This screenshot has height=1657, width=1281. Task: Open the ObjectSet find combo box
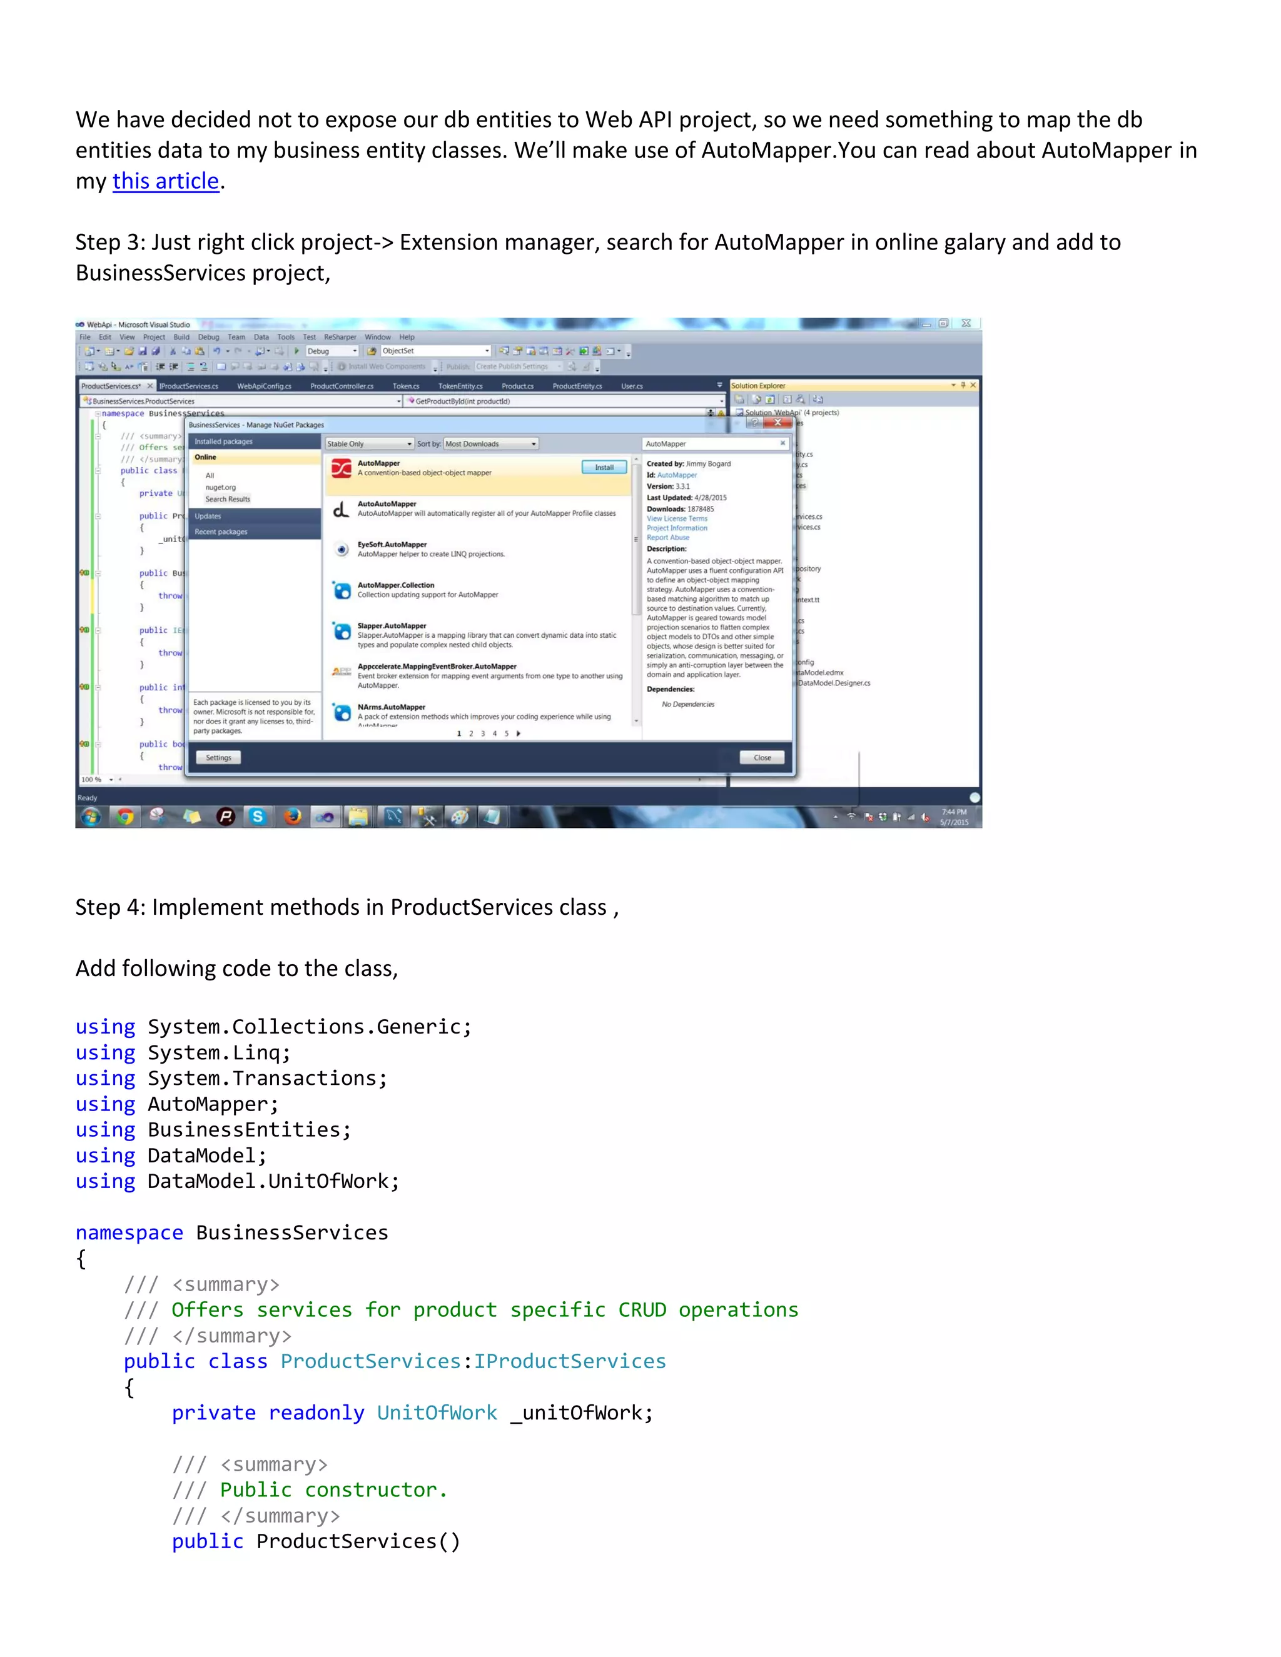pyautogui.click(x=435, y=351)
